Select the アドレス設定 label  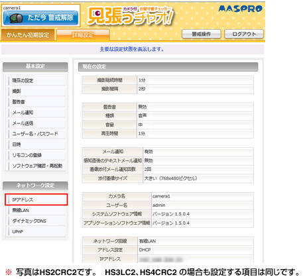110,250
